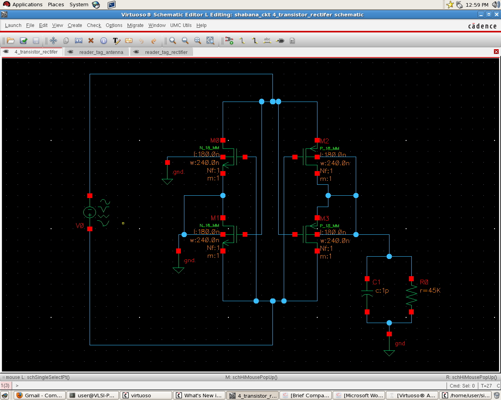501x400 pixels.
Task: Switch to the reader_tag_antenna tab
Action: click(101, 52)
